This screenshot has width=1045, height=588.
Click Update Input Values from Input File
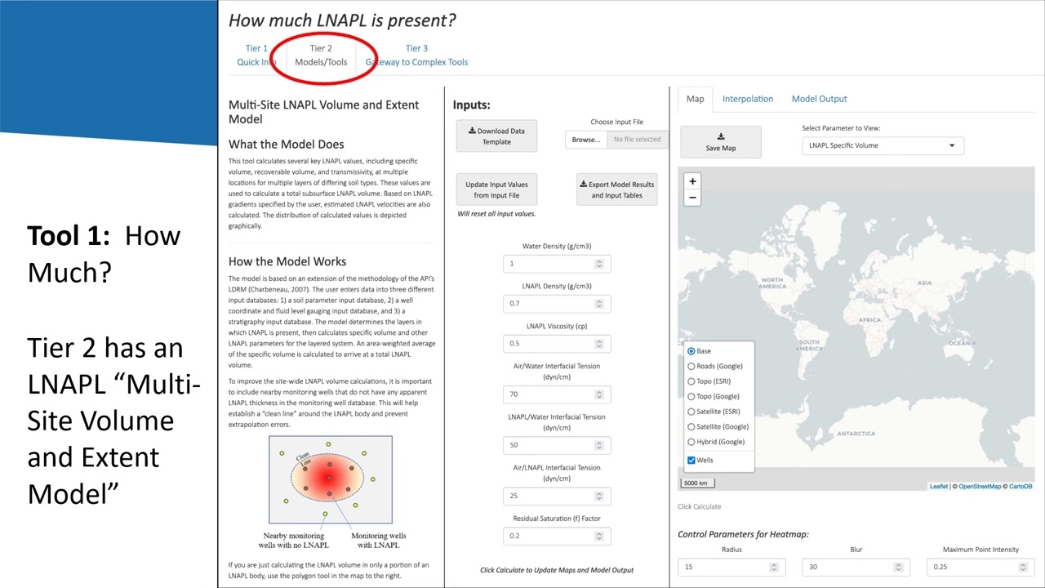point(496,189)
